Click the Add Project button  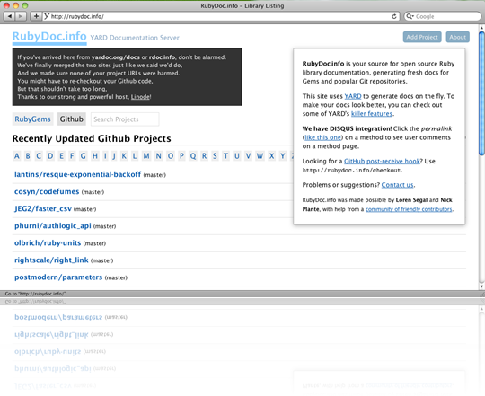[422, 37]
